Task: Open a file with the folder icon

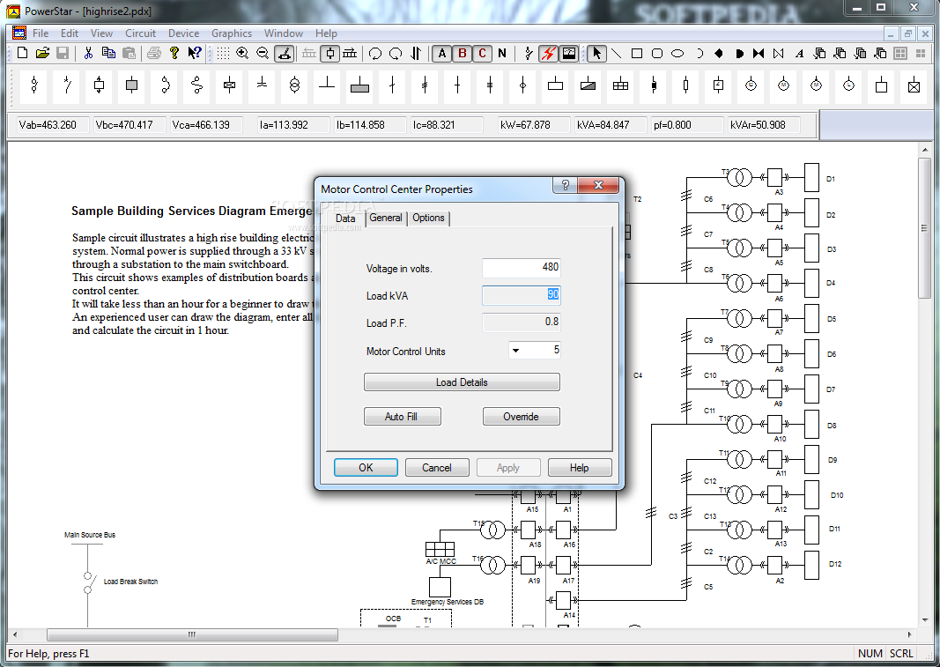Action: (x=42, y=54)
